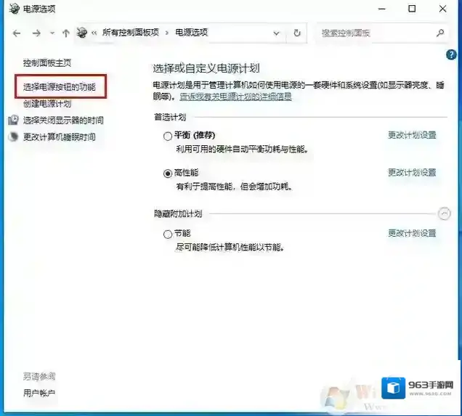Maximize the 电源选项 window

coord(412,9)
